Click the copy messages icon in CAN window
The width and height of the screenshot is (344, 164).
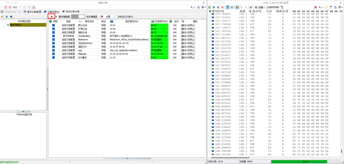(214, 7)
